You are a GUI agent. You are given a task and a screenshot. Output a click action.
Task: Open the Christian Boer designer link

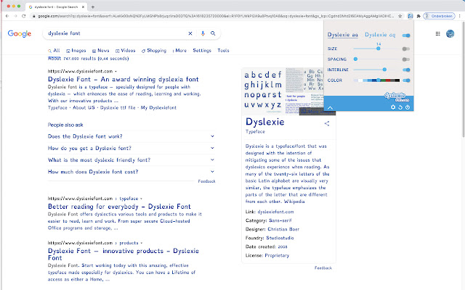[x=283, y=229]
